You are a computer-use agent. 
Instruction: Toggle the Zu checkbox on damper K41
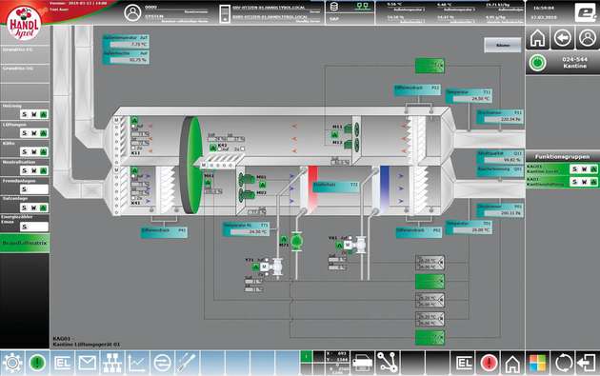tap(133, 198)
